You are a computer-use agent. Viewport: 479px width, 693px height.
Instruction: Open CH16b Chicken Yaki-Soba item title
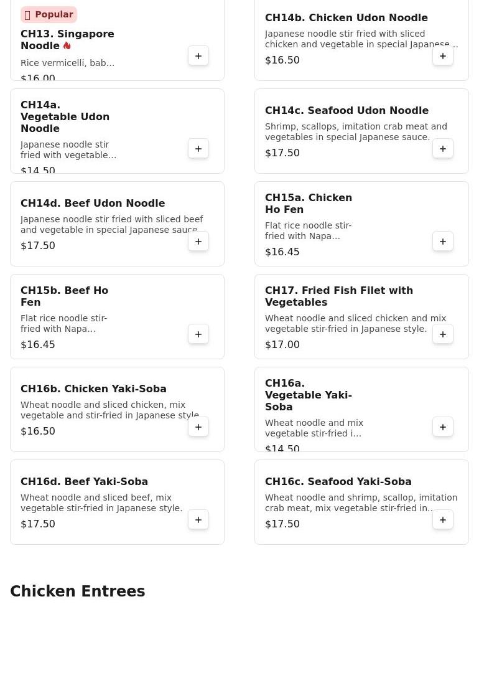coord(93,389)
